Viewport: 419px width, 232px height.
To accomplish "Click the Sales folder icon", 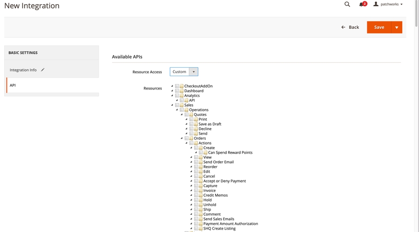I will (182, 105).
